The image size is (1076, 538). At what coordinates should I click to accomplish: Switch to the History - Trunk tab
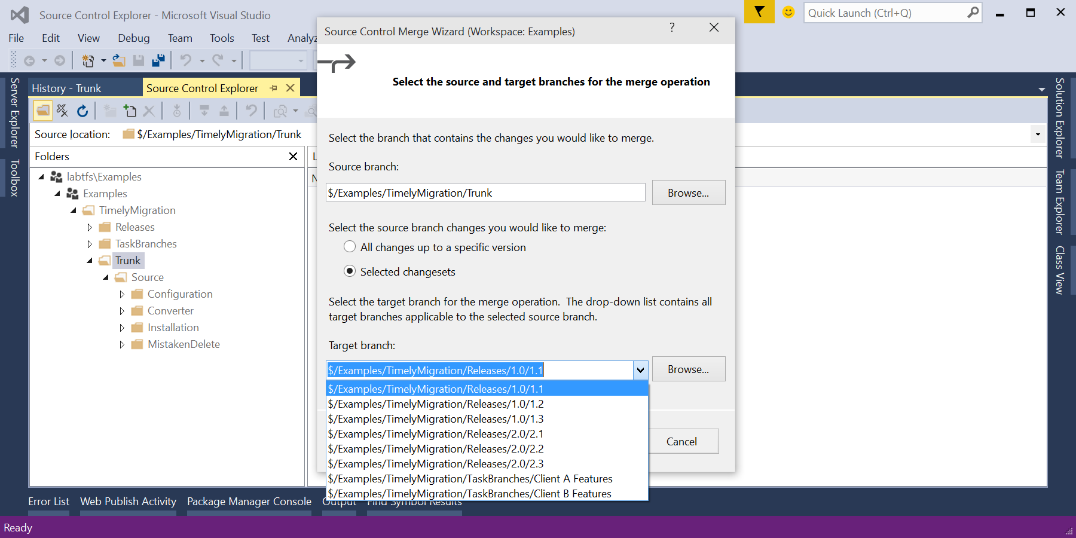(66, 88)
